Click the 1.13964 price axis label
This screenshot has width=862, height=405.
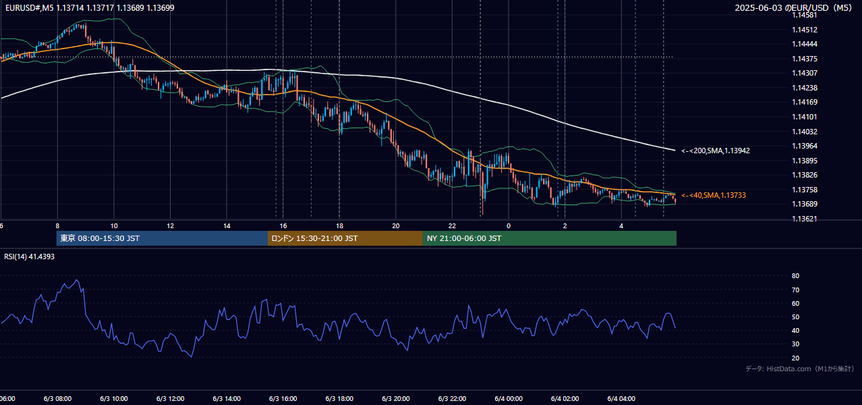pos(805,146)
